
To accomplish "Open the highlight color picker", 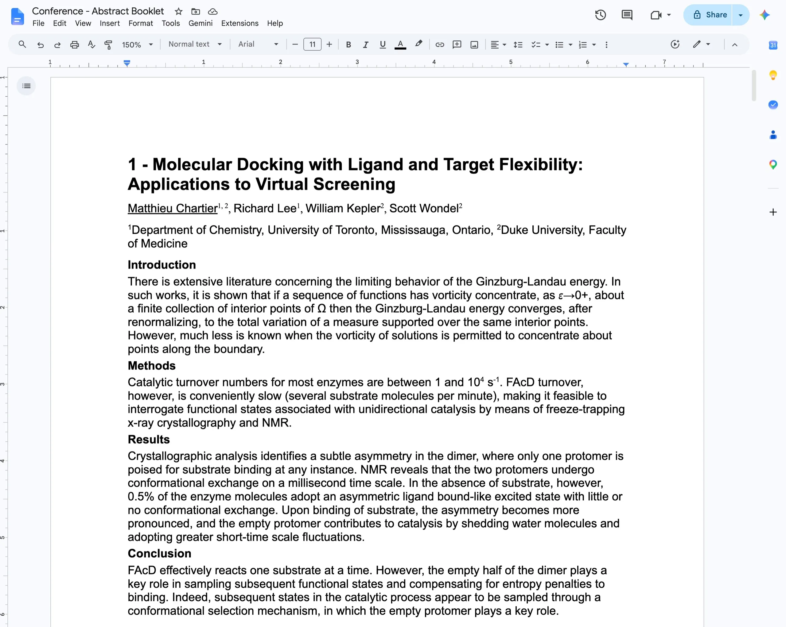I will 418,44.
